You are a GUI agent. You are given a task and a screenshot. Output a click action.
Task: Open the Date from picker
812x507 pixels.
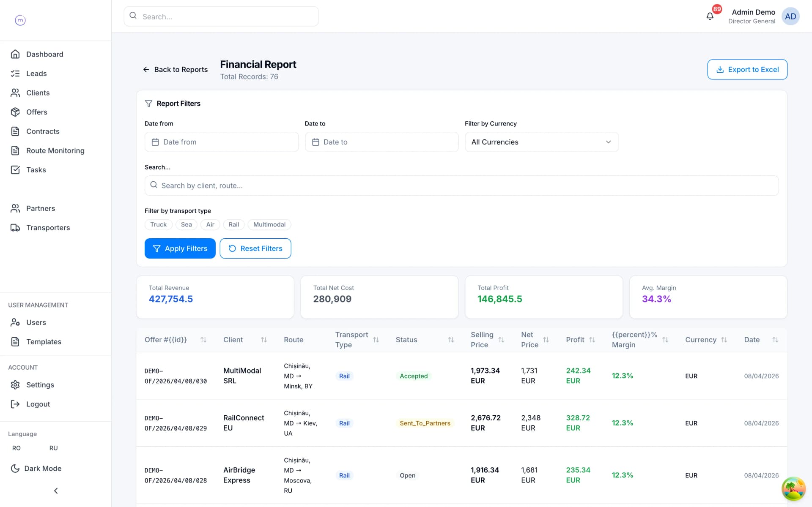(x=221, y=142)
